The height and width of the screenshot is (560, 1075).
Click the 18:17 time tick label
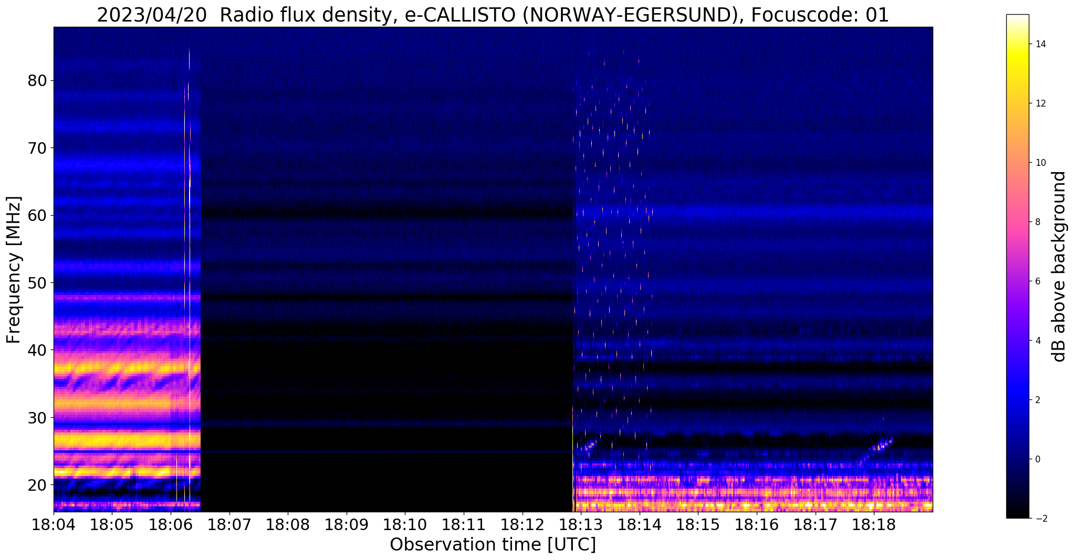815,524
